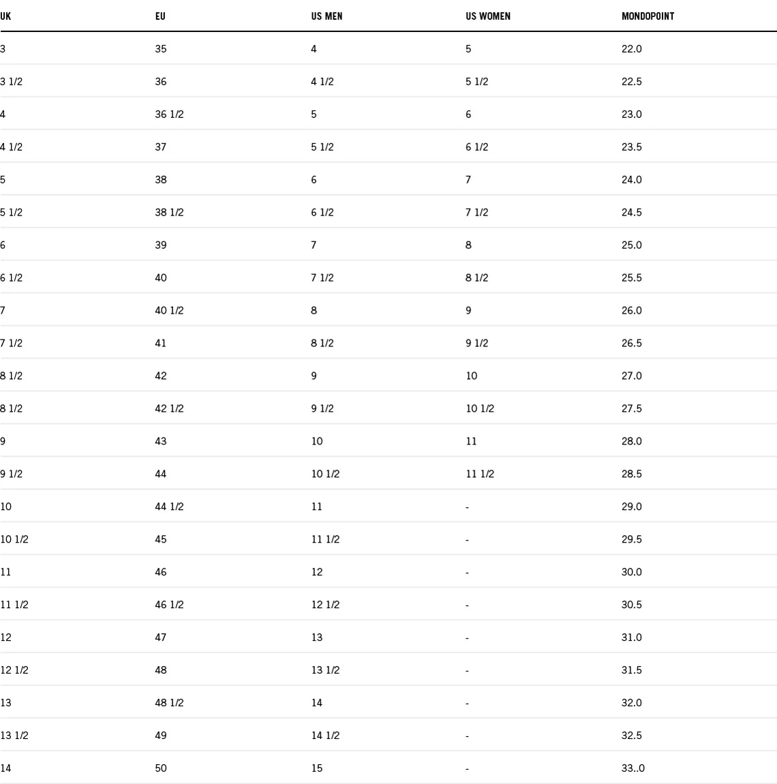The image size is (777, 784).
Task: Select the EU size 35 cell
Action: pos(161,48)
